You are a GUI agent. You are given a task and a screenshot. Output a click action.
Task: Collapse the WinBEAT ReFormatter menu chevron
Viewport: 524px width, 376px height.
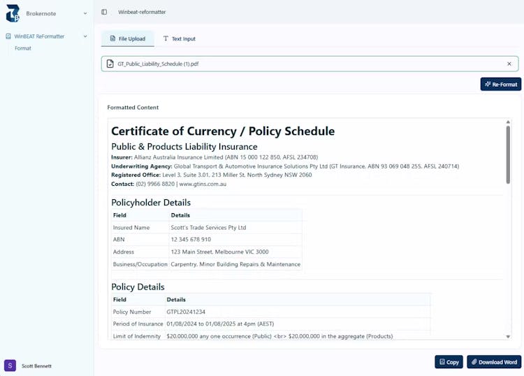click(x=85, y=36)
